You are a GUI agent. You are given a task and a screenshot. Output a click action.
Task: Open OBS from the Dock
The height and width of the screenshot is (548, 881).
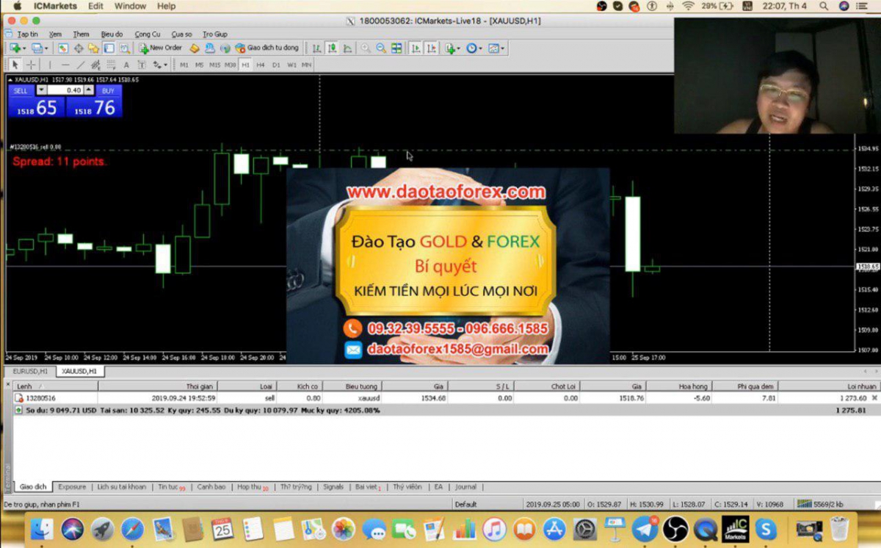point(675,529)
